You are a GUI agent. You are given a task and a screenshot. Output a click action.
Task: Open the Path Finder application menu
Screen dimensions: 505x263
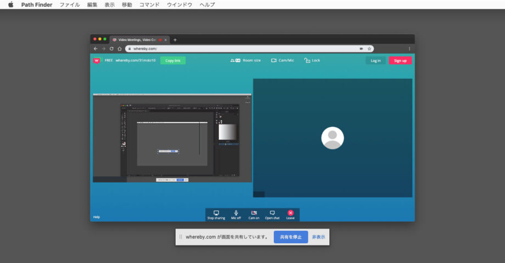pos(37,4)
